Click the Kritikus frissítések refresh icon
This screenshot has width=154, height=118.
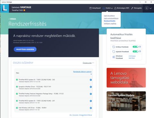point(114,47)
